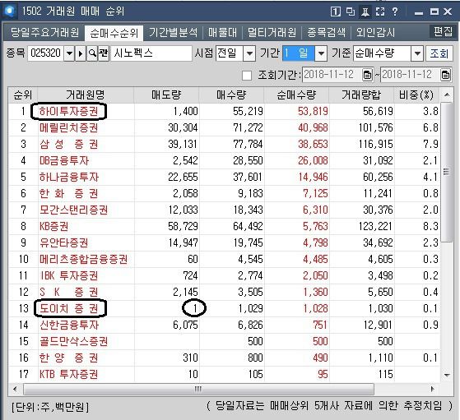This screenshot has width=460, height=420.
Task: Select the 순매수순위 tab
Action: click(x=114, y=33)
